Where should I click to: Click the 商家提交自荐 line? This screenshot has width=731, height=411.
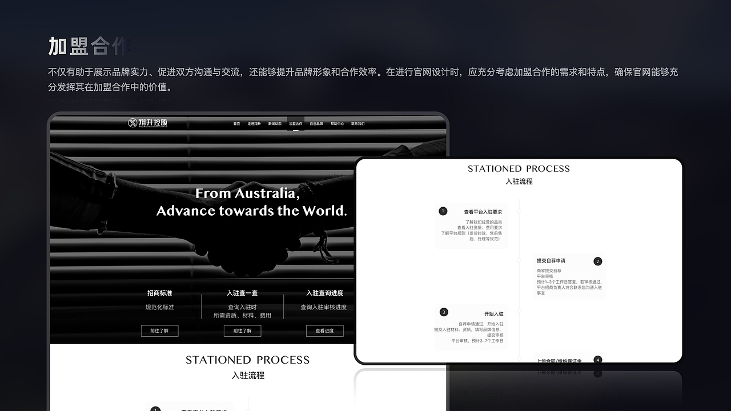coord(549,271)
